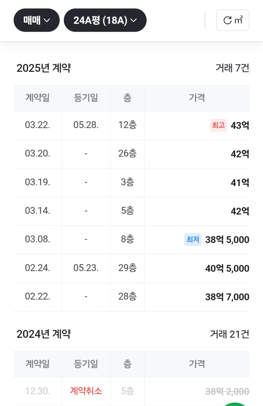Expand the 24A평 (18A) size selector
Viewport: 263px width, 406px height.
tap(105, 20)
